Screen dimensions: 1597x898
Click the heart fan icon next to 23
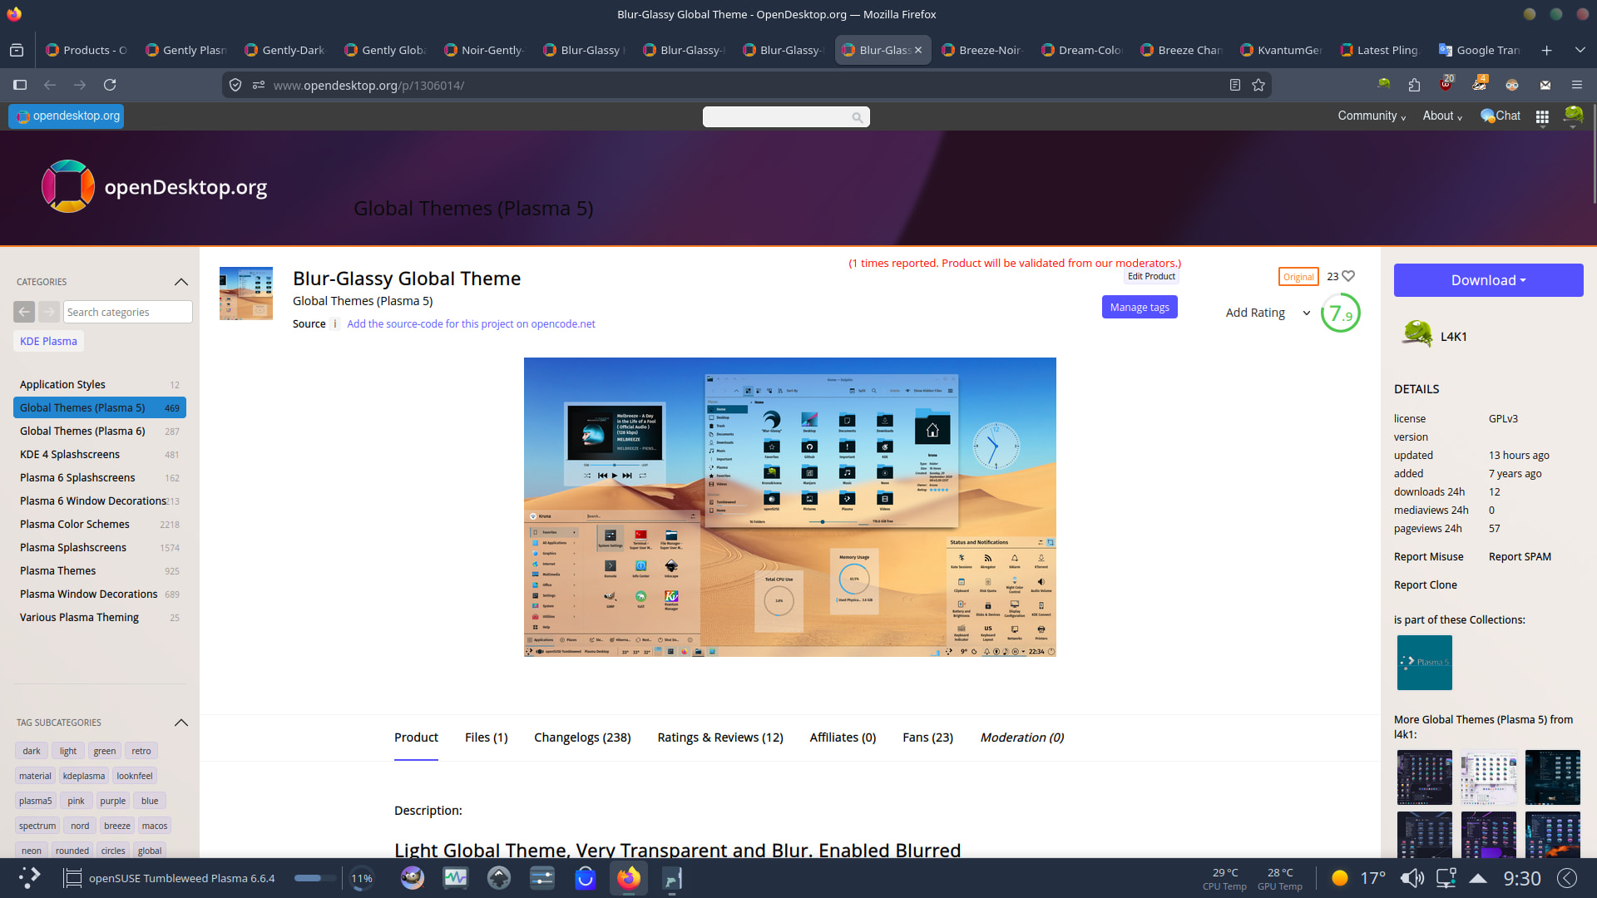coord(1348,276)
